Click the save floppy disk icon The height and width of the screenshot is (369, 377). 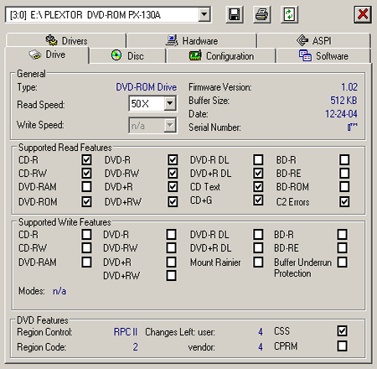point(235,14)
